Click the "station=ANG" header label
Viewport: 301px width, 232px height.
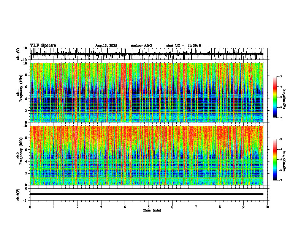point(141,45)
